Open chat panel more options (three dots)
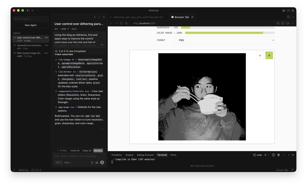 point(100,17)
